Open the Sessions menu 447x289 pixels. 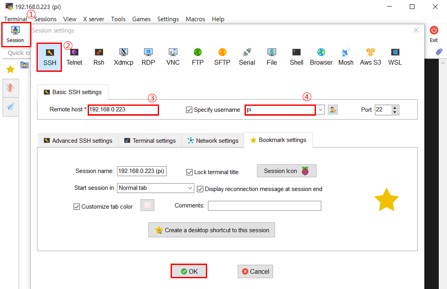(45, 19)
